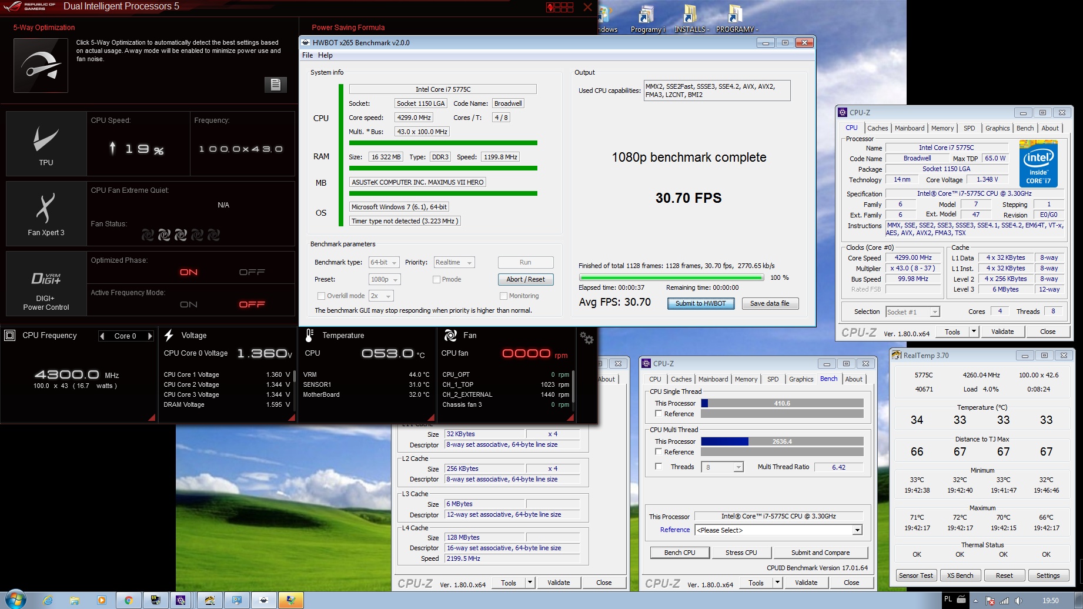Click CPU Multi Thread score bar 2636.4
This screenshot has height=609, width=1083.
click(782, 441)
